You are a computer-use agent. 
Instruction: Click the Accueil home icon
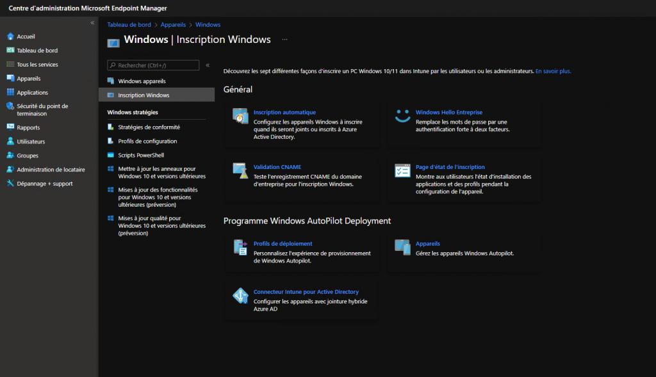[x=10, y=36]
